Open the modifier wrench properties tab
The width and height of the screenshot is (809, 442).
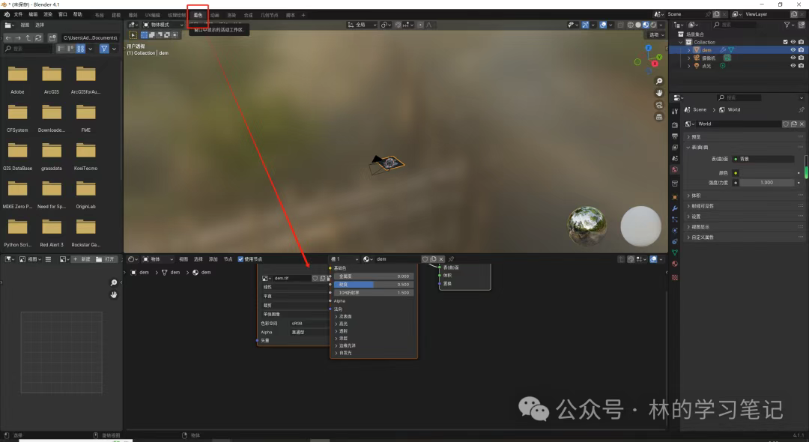(675, 208)
